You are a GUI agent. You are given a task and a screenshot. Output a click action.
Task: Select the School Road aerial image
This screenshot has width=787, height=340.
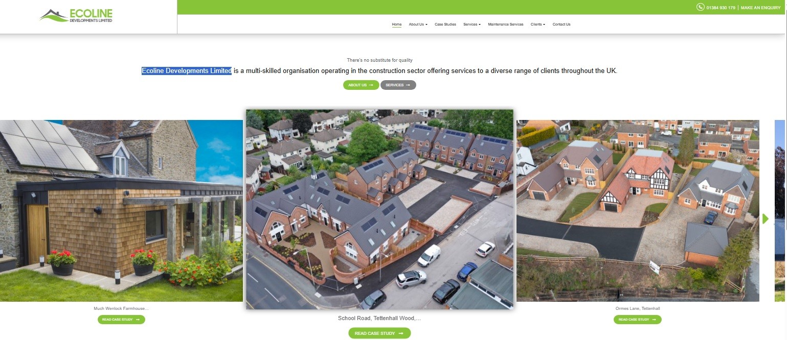pos(379,209)
